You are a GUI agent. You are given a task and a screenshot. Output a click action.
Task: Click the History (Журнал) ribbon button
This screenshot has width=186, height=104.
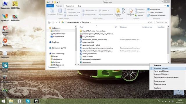click(x=139, y=15)
